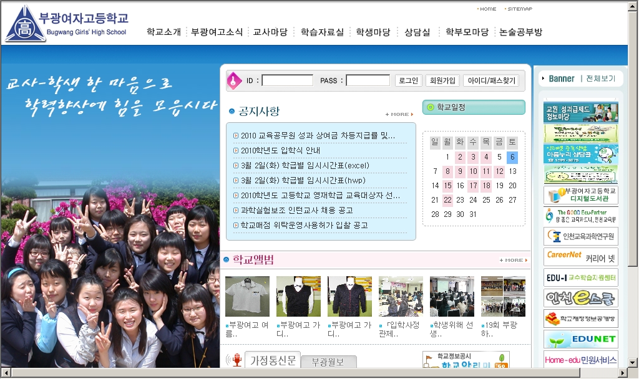Image resolution: width=639 pixels, height=379 pixels.
Task: Click the Bugwang Girls' High School logo
Action: (x=66, y=24)
